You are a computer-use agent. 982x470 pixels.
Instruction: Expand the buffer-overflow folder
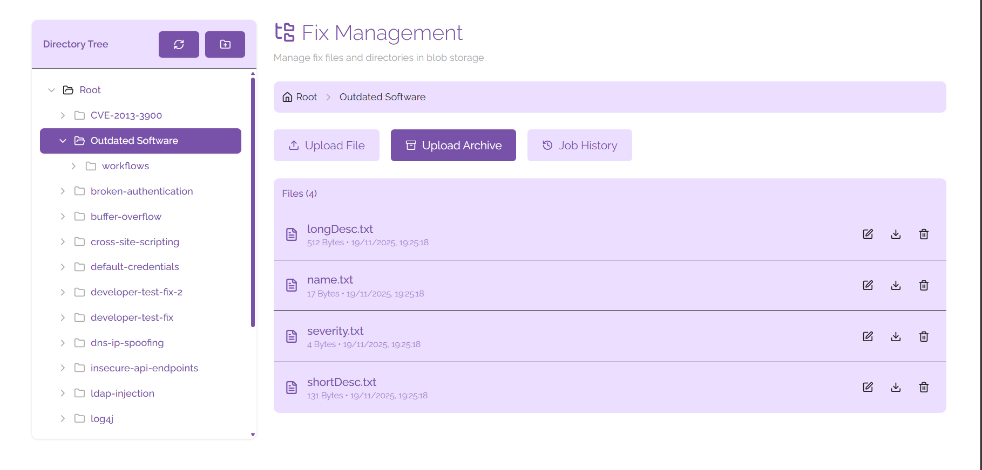(x=63, y=216)
